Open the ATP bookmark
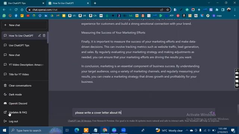 click(170, 16)
